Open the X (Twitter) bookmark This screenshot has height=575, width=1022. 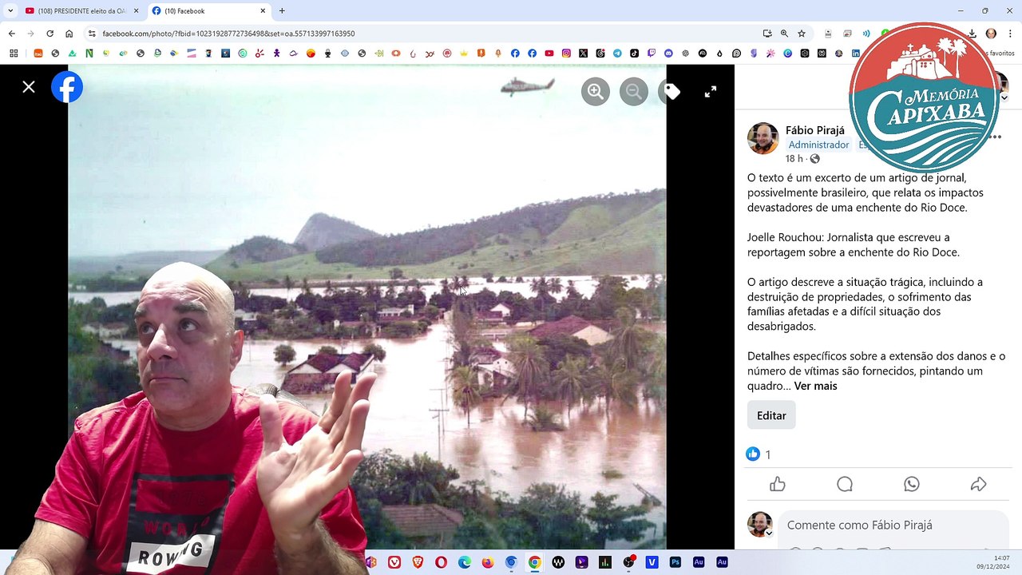(583, 54)
